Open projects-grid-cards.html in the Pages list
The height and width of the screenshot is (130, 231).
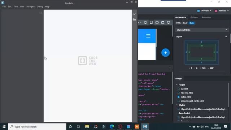192,101
